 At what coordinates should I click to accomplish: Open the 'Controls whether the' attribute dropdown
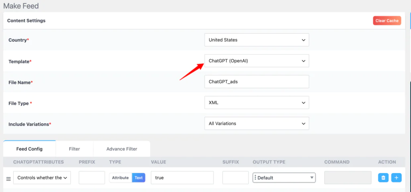42,178
